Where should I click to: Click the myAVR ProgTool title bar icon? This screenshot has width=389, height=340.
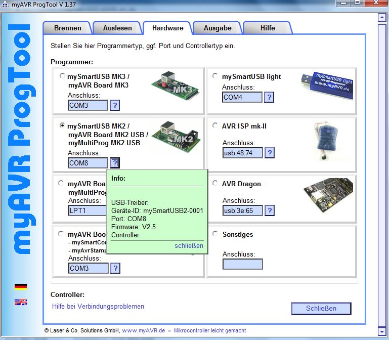[x=5, y=4]
